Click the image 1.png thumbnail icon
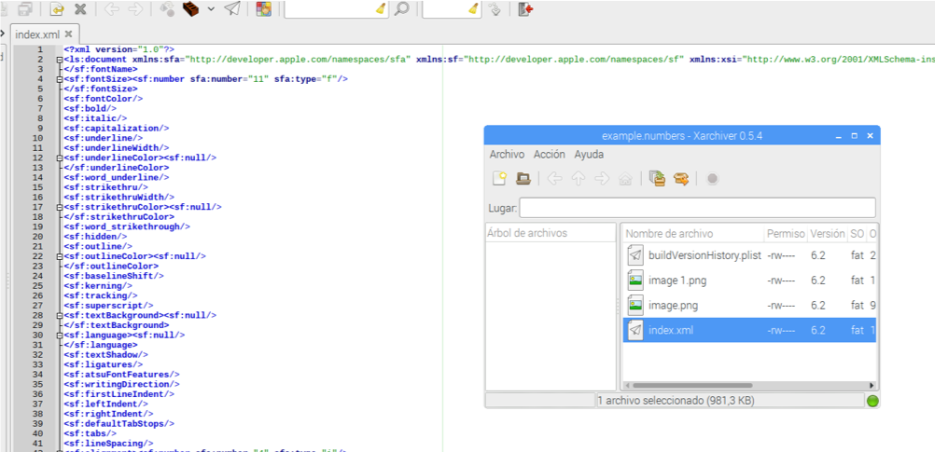This screenshot has height=452, width=935. pyautogui.click(x=635, y=281)
